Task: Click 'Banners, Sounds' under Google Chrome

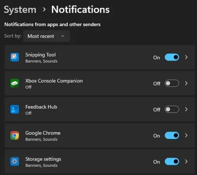Action: click(x=41, y=139)
